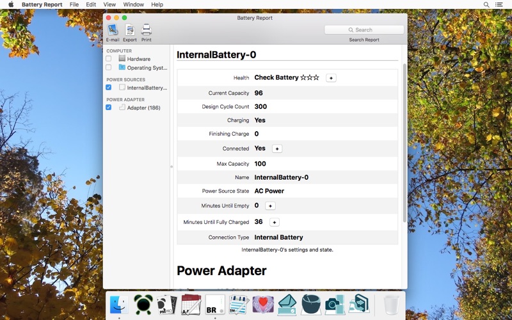Click the InternalBattery sidebar icon
512x320 pixels.
tap(122, 87)
